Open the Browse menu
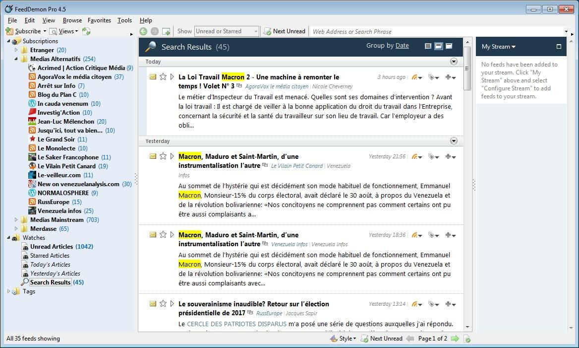Viewport: 579px width, 348px height. pyautogui.click(x=72, y=20)
